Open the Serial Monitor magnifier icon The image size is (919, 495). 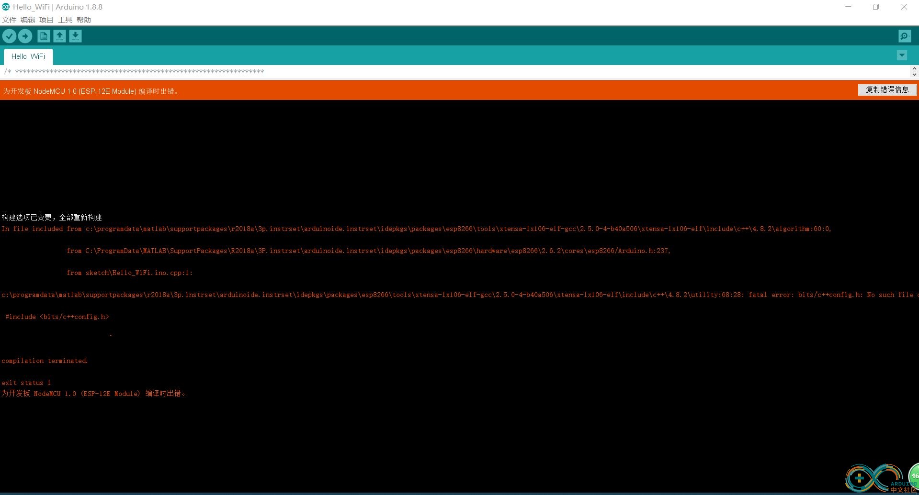(905, 36)
